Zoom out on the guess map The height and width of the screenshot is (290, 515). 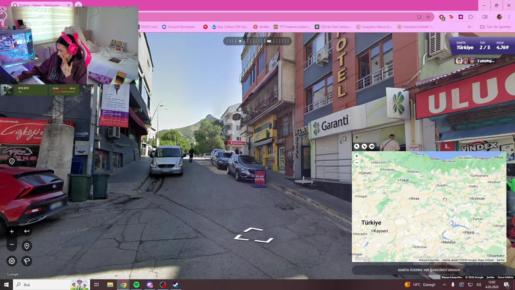pyautogui.click(x=356, y=163)
